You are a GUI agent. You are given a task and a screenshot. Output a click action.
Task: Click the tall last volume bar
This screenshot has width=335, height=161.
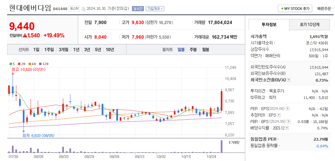point(221,146)
